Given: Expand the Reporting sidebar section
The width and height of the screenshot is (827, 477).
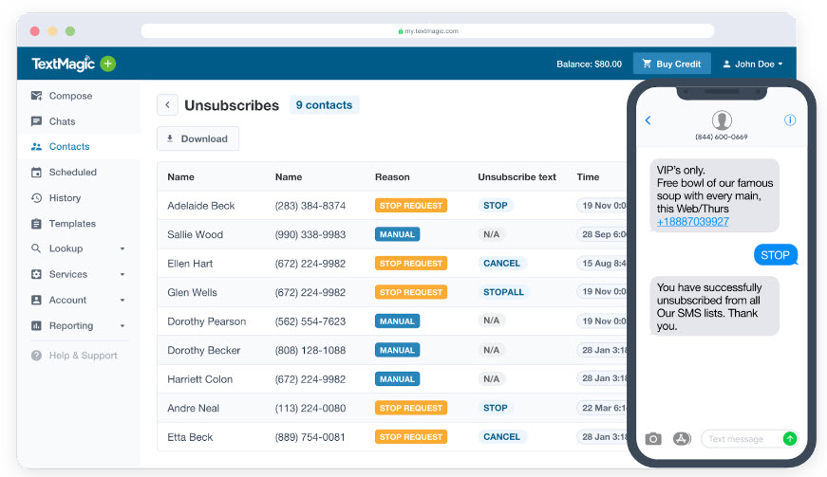Looking at the screenshot, I should tap(78, 325).
